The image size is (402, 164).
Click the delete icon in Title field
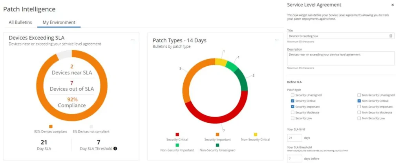[391, 36]
